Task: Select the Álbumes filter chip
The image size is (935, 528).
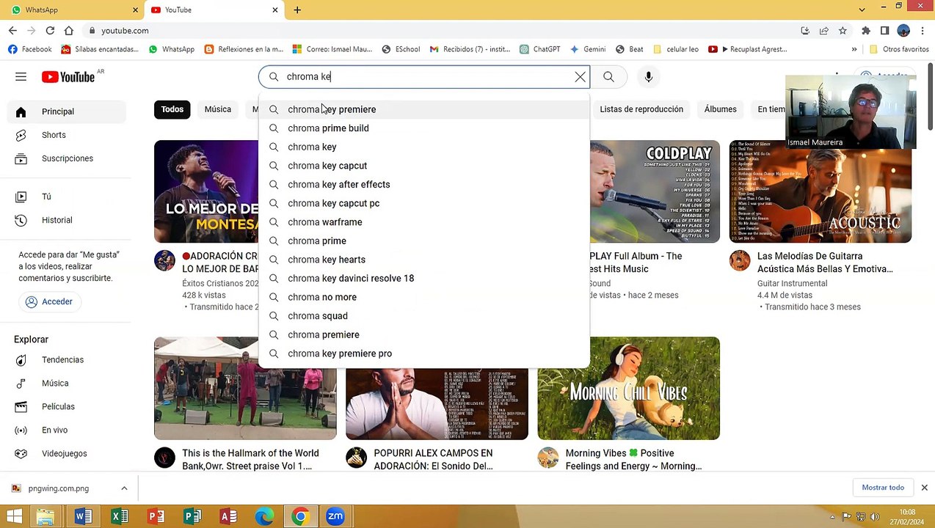Action: click(x=720, y=109)
